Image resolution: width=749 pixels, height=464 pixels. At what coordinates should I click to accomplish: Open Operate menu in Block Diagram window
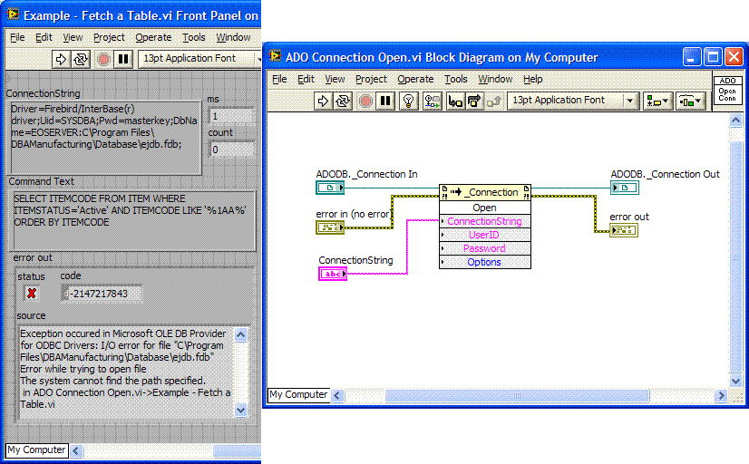tap(415, 79)
